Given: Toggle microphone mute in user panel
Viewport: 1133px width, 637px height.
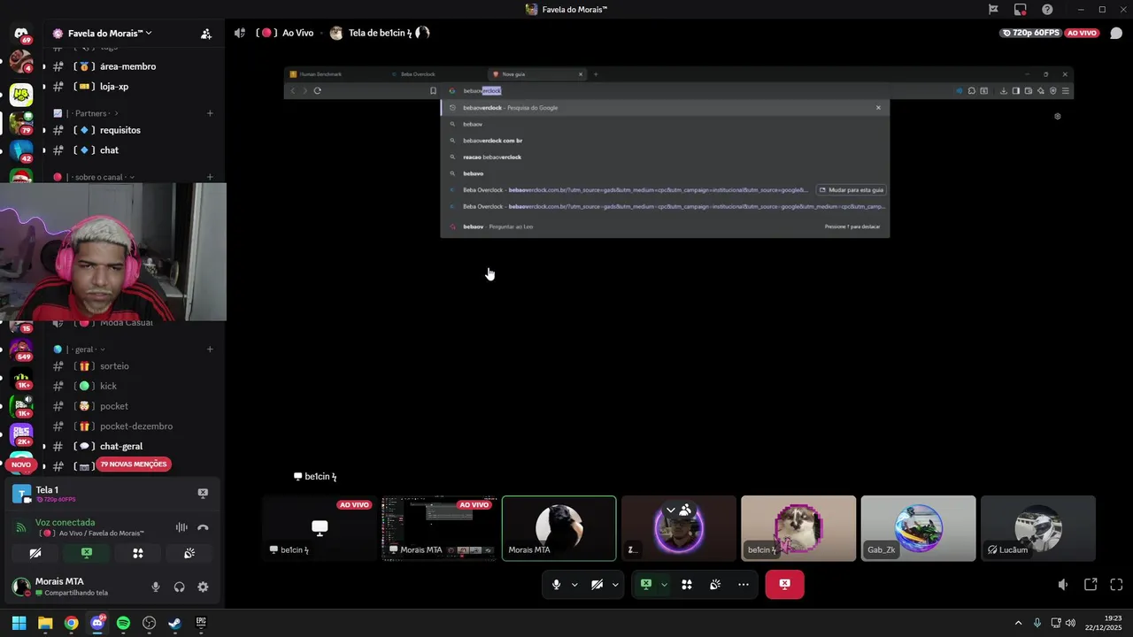Looking at the screenshot, I should (x=156, y=587).
